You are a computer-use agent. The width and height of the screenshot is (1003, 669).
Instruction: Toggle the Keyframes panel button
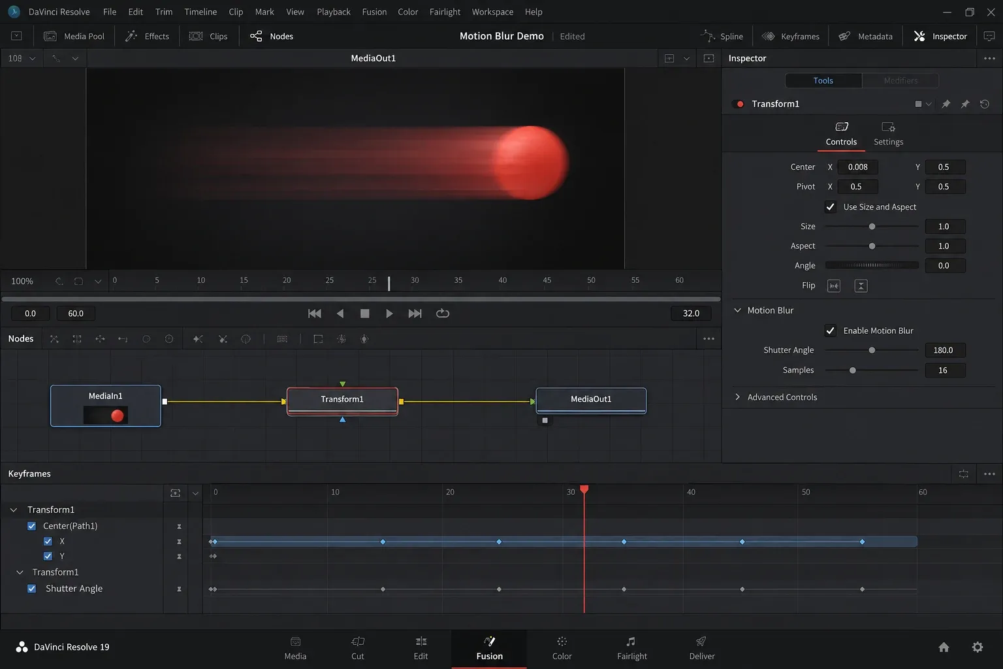coord(791,36)
